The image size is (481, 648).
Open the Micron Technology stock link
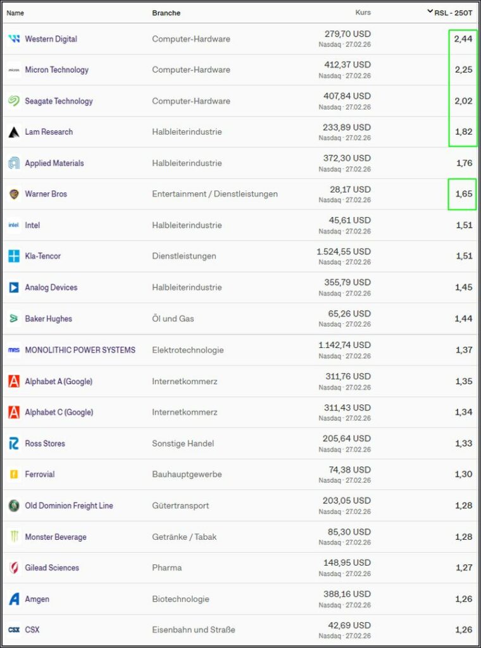click(56, 70)
